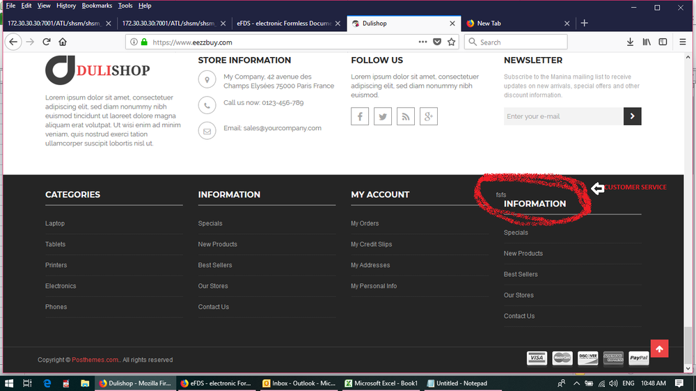Click the Enter your e-mail field
The height and width of the screenshot is (391, 696).
tap(564, 116)
